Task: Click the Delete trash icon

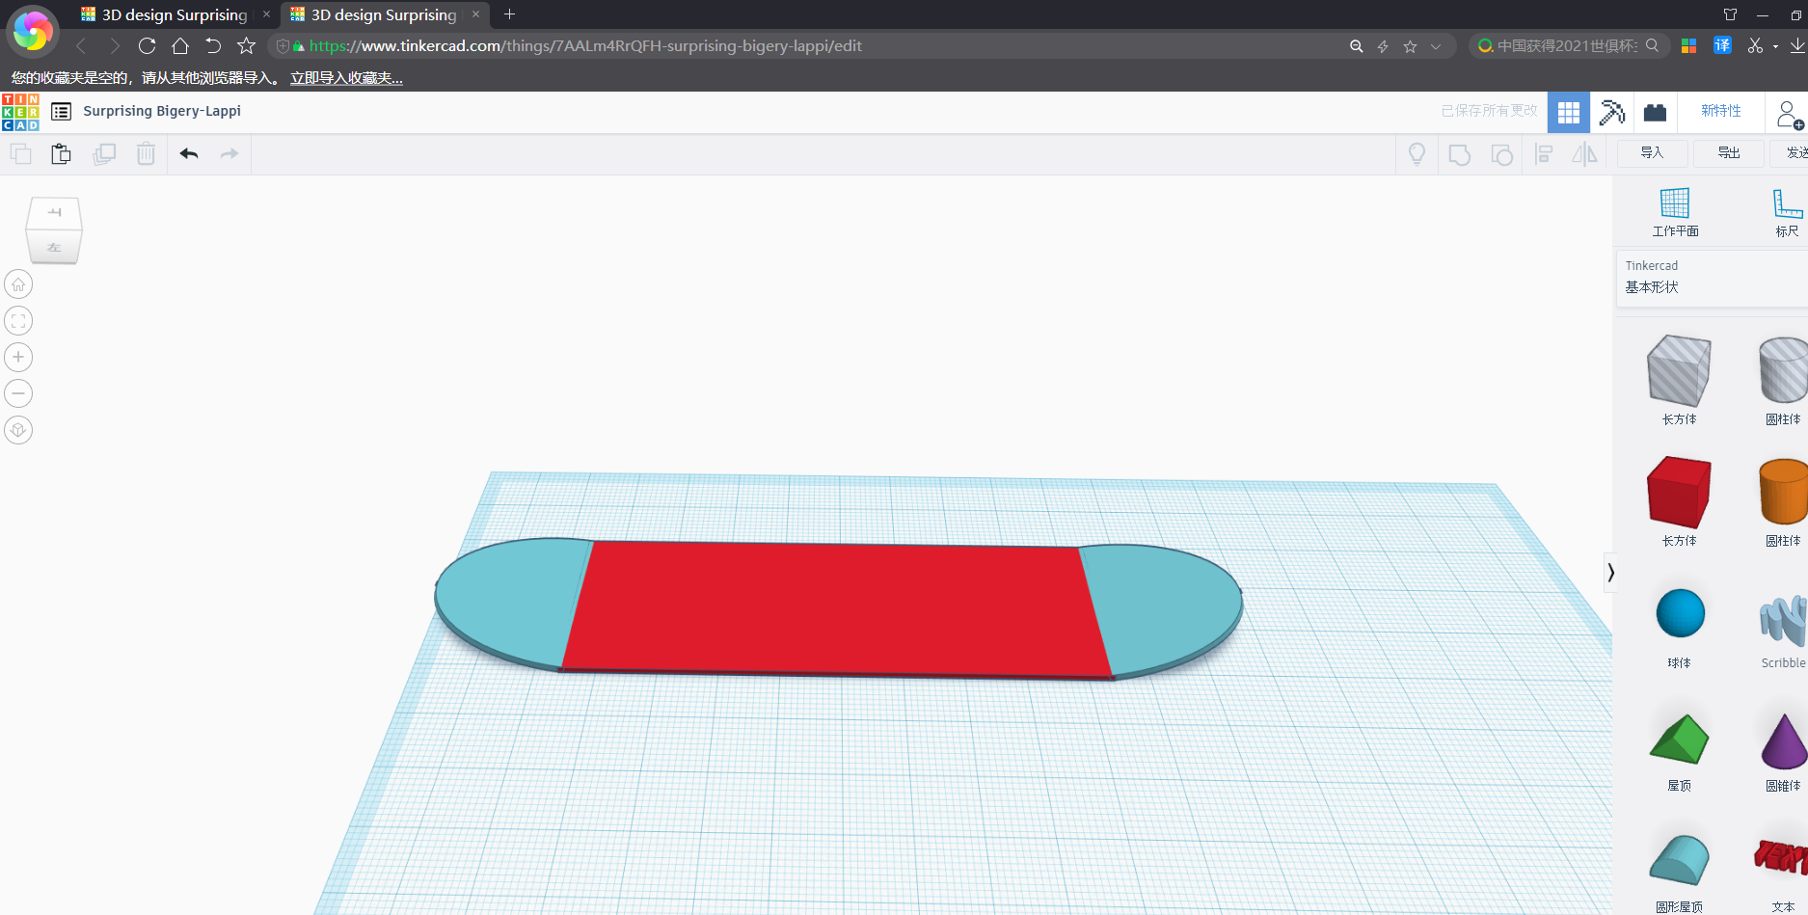Action: [x=146, y=154]
